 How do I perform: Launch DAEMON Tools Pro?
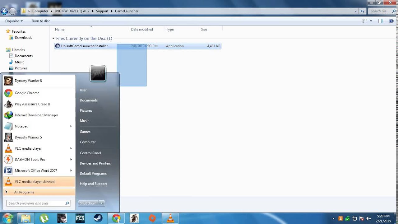(x=39, y=159)
